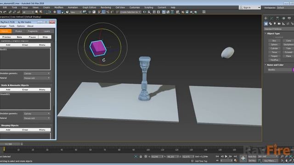Image resolution: width=294 pixels, height=165 pixels.
Task: Open the Rendering menu
Action: click(x=106, y=7)
